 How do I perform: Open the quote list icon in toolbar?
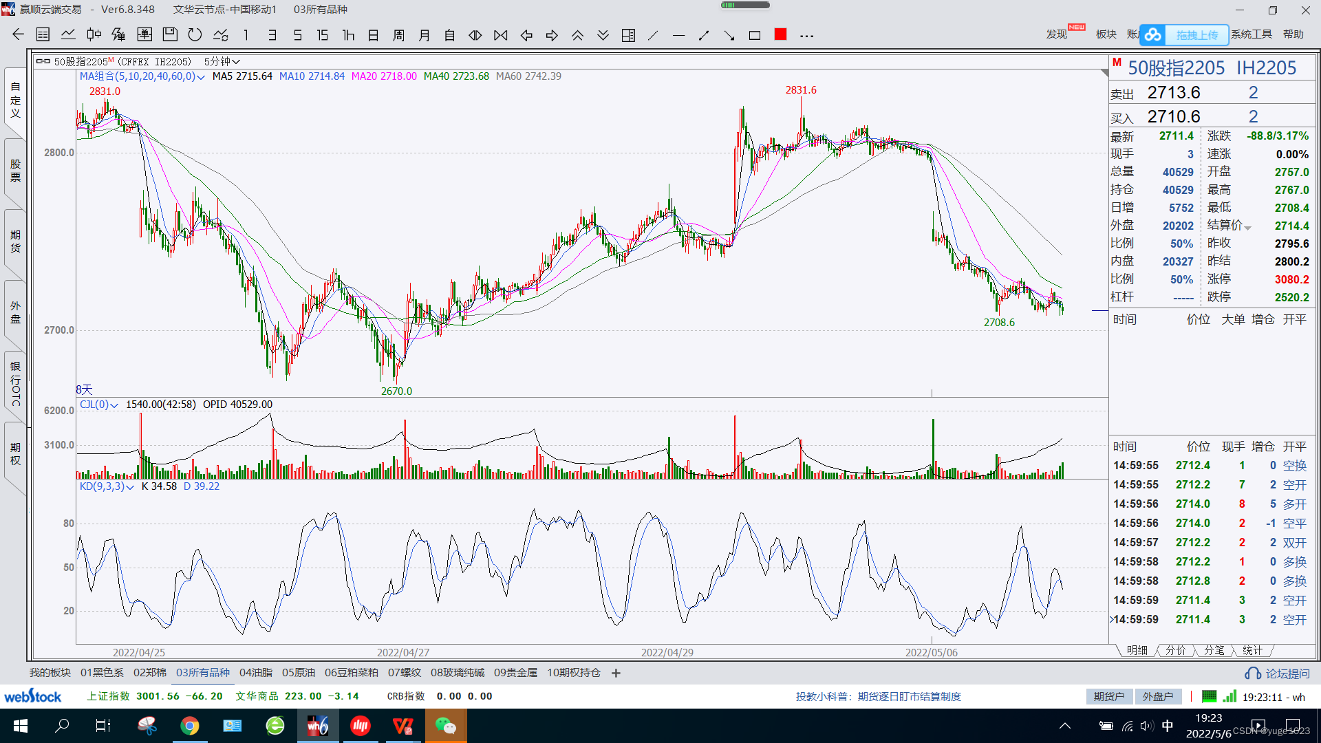tap(43, 34)
